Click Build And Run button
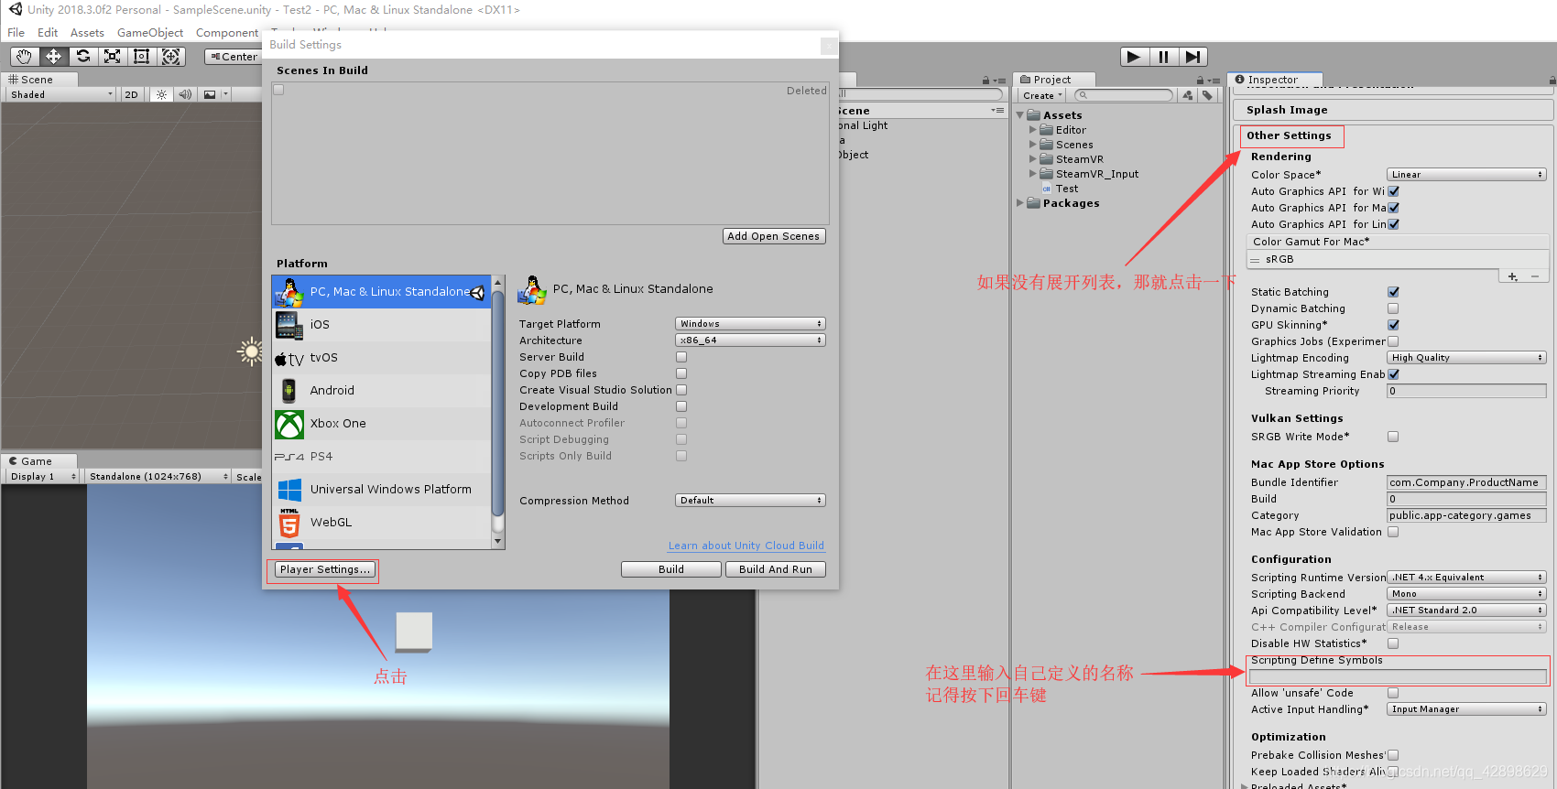The image size is (1557, 789). click(776, 569)
